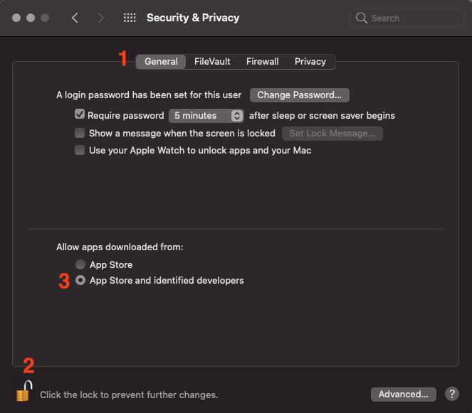Click the magnifying glass search icon
This screenshot has width=472, height=413.
(x=362, y=18)
